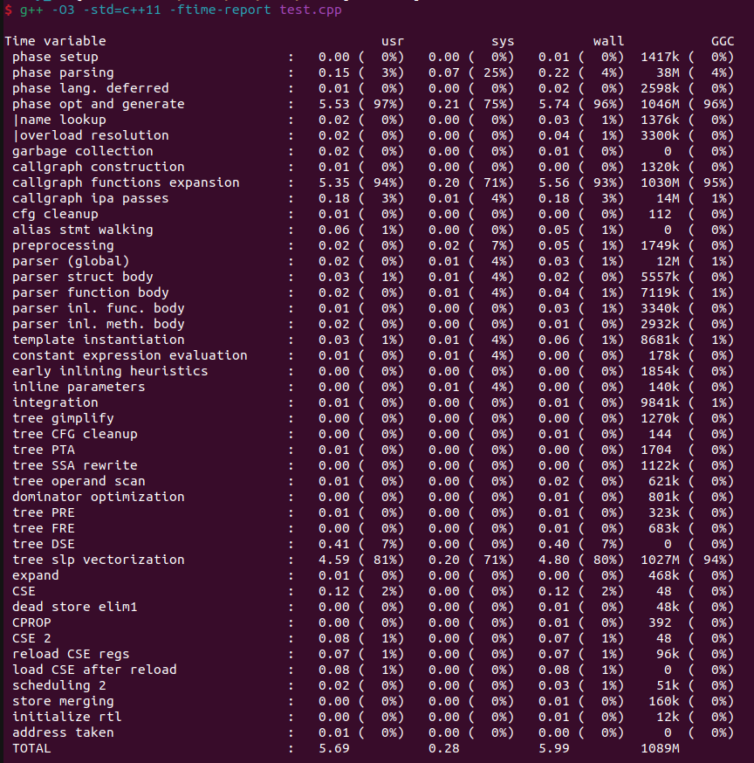
Task: Click the 'tree slp vectorization' row label
Action: pos(98,560)
